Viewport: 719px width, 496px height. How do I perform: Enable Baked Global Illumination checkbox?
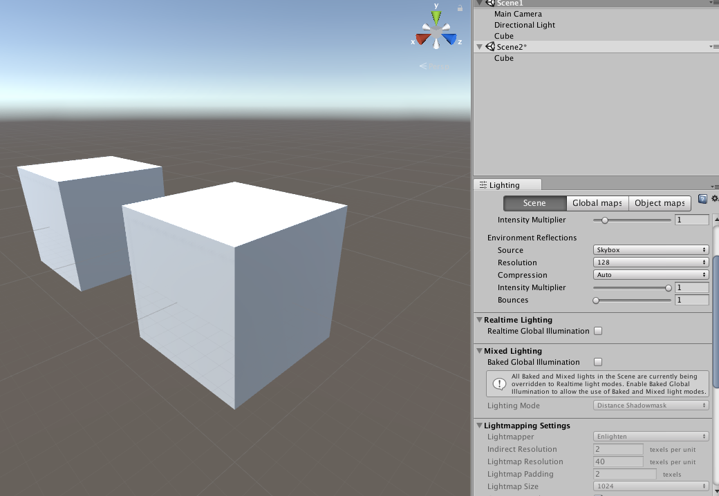point(598,362)
